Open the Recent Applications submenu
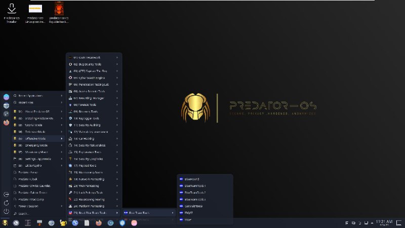 pos(38,96)
